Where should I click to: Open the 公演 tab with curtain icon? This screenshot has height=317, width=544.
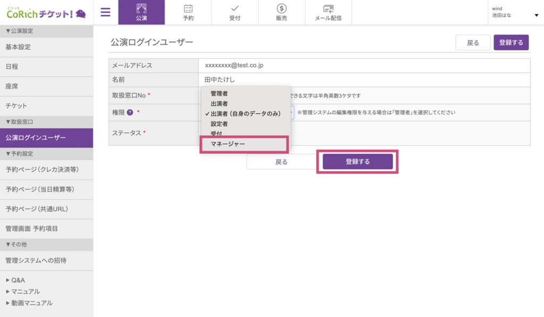pos(141,12)
